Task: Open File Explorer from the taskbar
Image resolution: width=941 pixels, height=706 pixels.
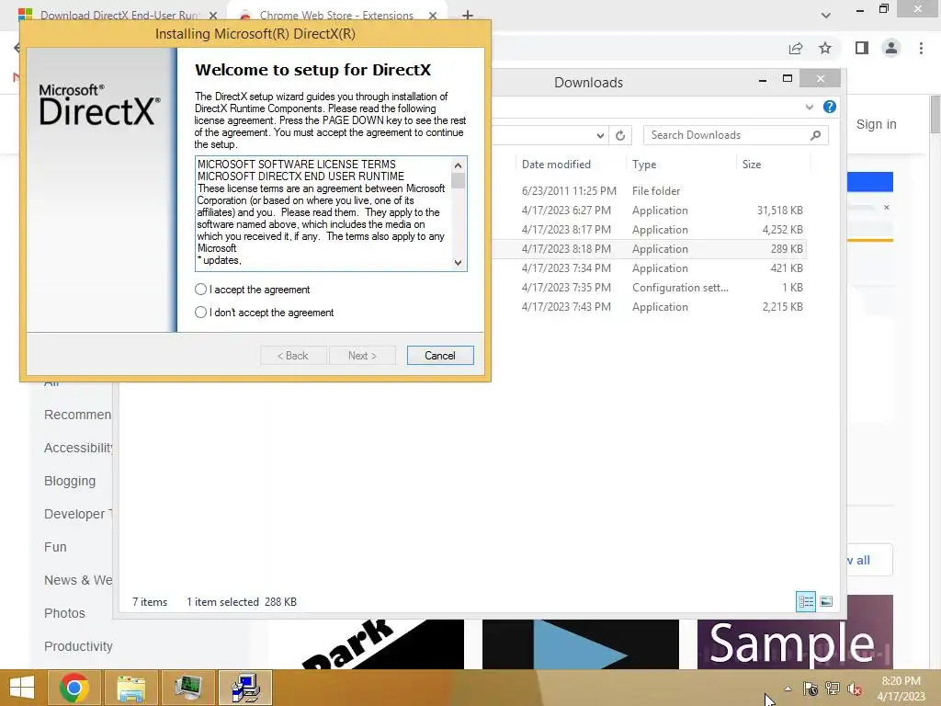Action: [130, 688]
